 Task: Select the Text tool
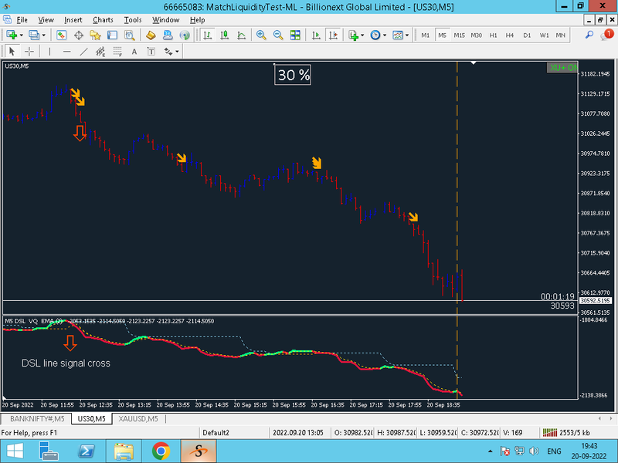click(x=134, y=52)
